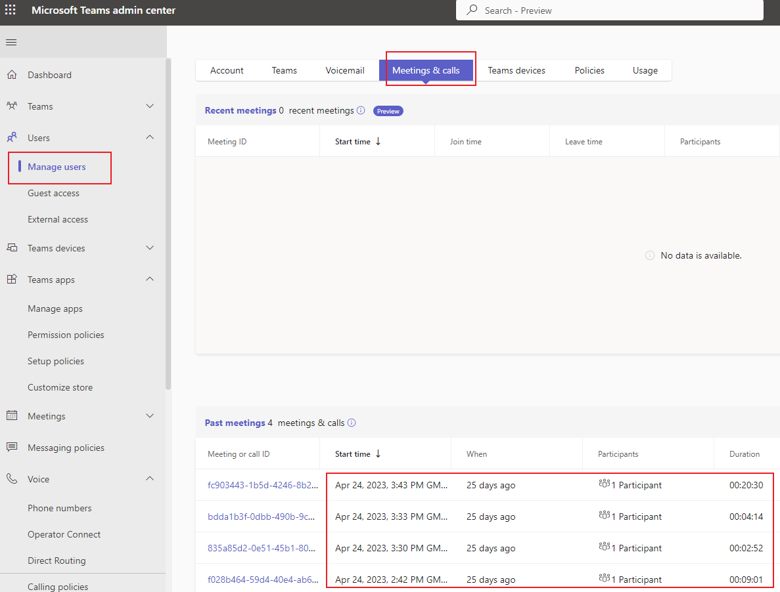Viewport: 780px width, 592px height.
Task: Click participant icon in the 00:09:01 row
Action: (x=605, y=579)
